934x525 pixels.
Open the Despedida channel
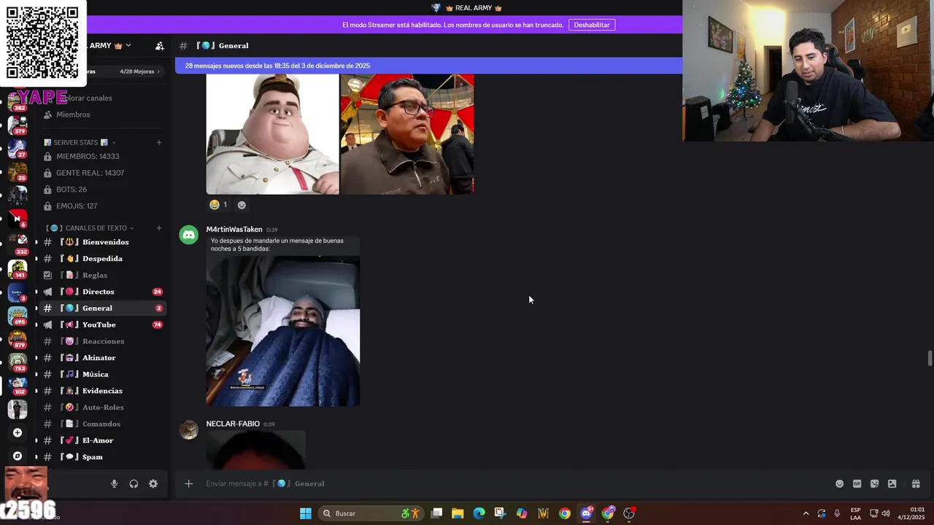tap(103, 258)
